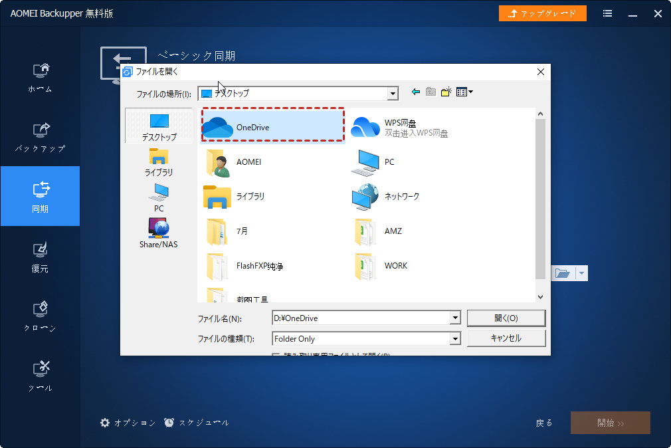Open the Restore (復元) sidebar section
The width and height of the screenshot is (671, 448).
(x=41, y=257)
